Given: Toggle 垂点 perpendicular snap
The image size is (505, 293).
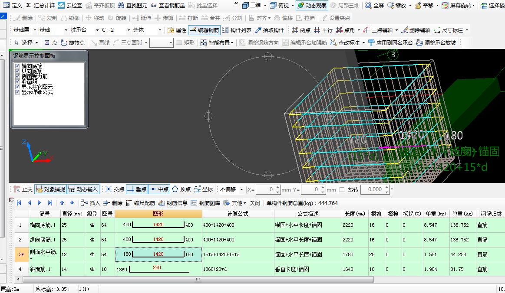Looking at the screenshot, I should coord(136,189).
